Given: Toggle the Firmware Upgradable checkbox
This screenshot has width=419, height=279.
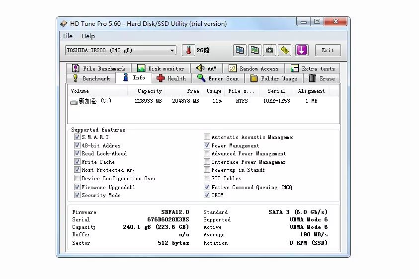Looking at the screenshot, I should [77, 187].
